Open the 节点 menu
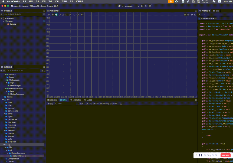Viewport: 233px width, 163px height. tap(37, 1)
